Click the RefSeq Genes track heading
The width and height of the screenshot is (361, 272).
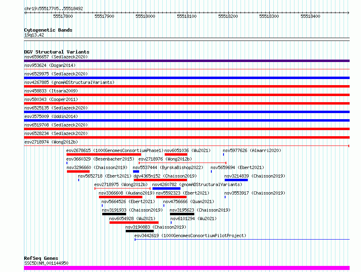pos(41,258)
